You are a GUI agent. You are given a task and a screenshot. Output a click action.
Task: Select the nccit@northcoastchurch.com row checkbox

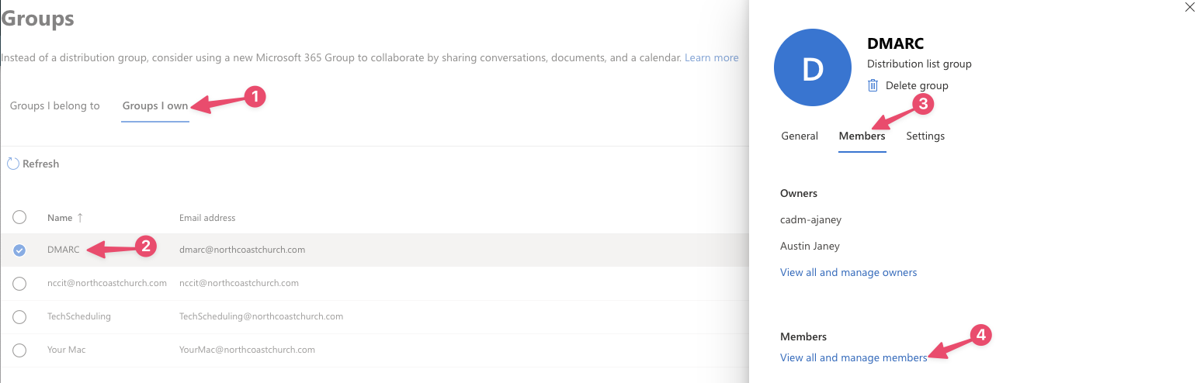pyautogui.click(x=19, y=283)
